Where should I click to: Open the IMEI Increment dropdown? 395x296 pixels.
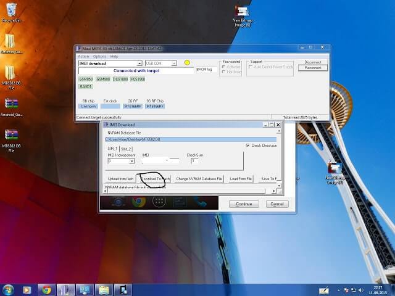point(131,161)
